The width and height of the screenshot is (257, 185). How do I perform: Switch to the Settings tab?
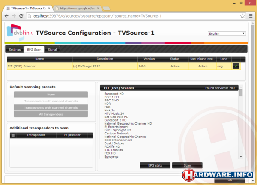[15, 49]
